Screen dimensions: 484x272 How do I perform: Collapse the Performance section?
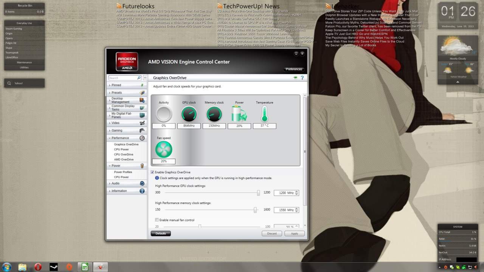click(x=120, y=138)
